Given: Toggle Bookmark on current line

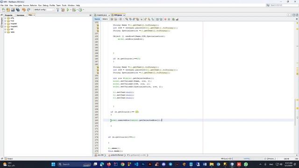Looking at the screenshot, I should coord(153,19).
